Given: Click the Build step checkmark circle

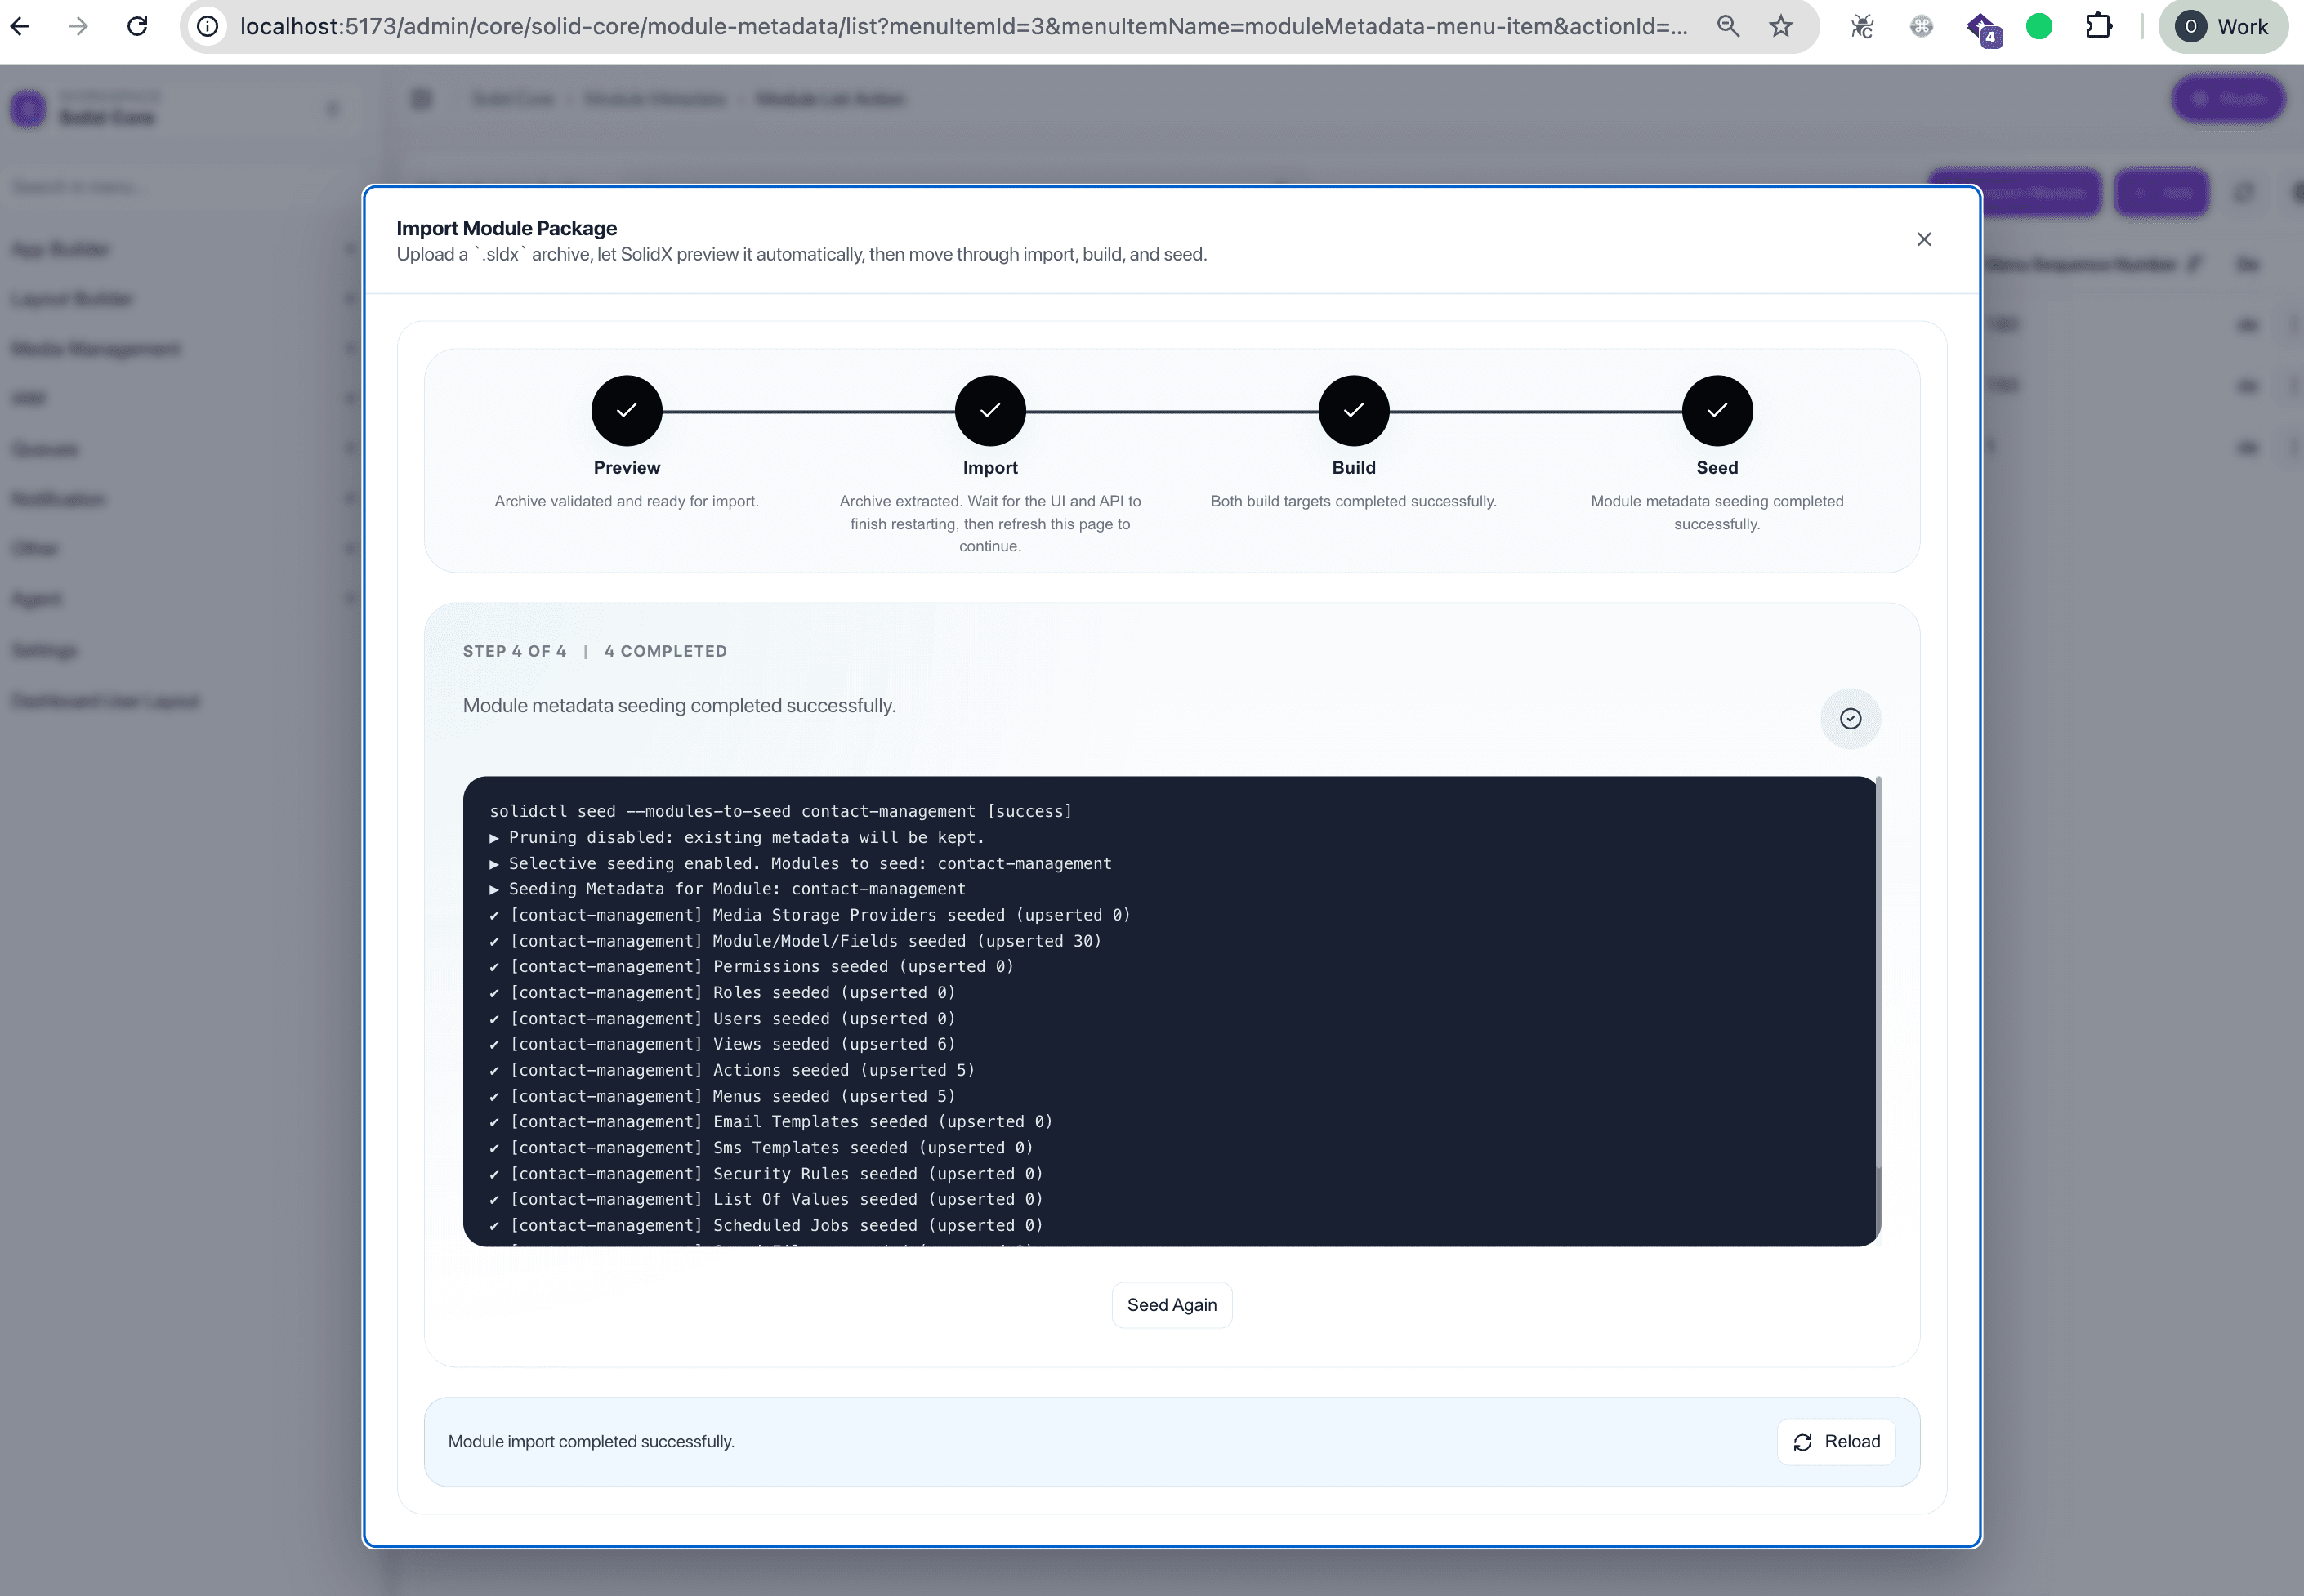Looking at the screenshot, I should point(1353,410).
